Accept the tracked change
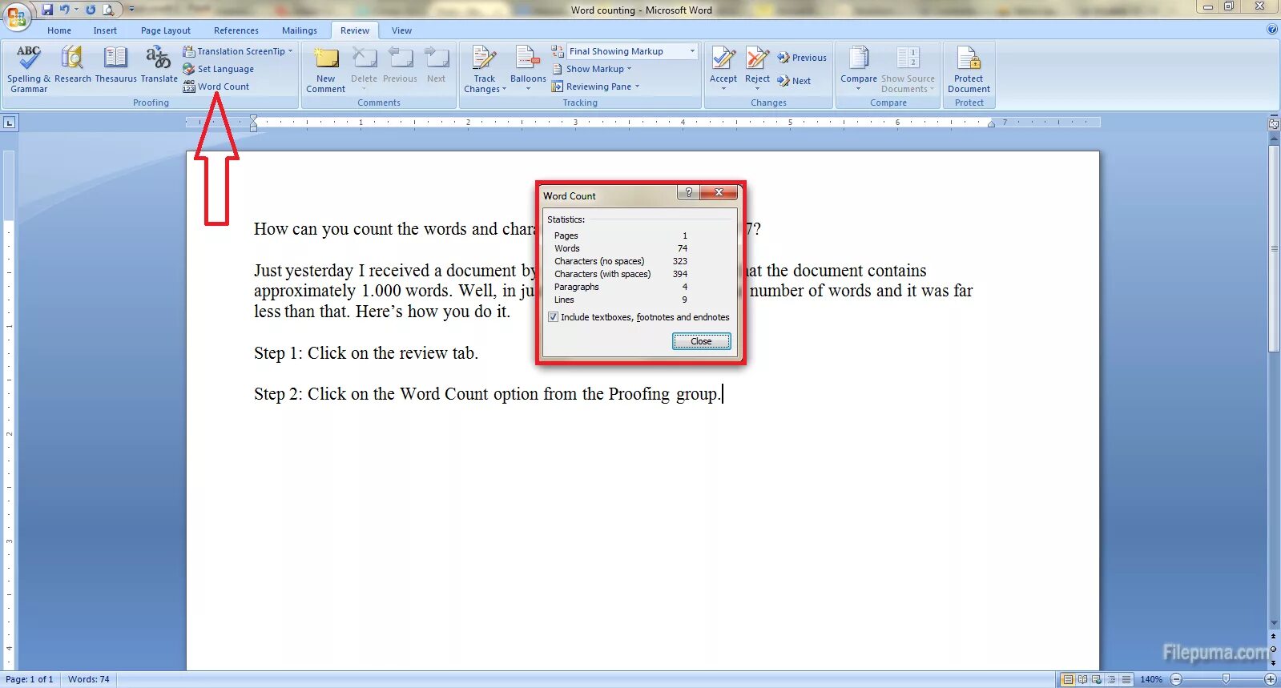 click(723, 70)
